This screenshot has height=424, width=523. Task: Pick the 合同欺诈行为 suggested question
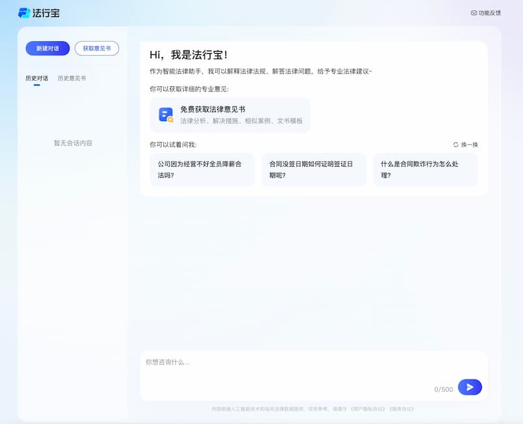coord(425,169)
